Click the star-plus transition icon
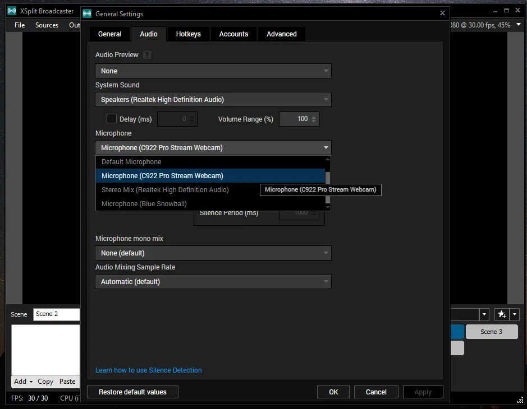The height and width of the screenshot is (409, 527). coord(502,314)
